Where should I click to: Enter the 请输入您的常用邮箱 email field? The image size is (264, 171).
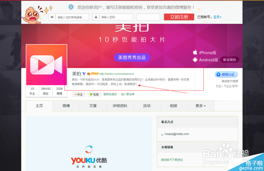coord(69,17)
